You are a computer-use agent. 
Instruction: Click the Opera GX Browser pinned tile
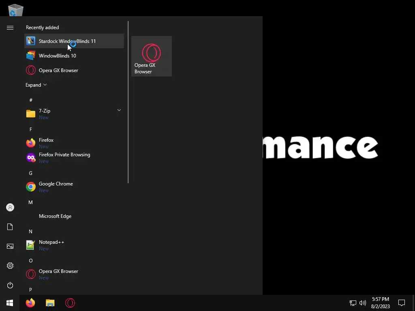click(x=152, y=56)
